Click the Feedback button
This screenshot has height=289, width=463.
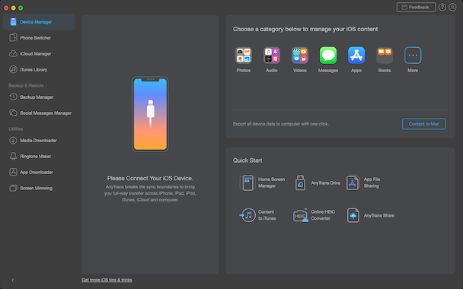[x=416, y=7]
